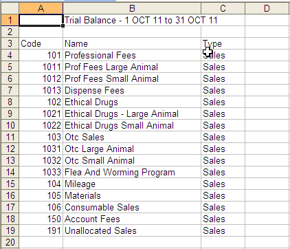The height and width of the screenshot is (249, 290).
Task: Select row 1 header
Action: [10, 20]
